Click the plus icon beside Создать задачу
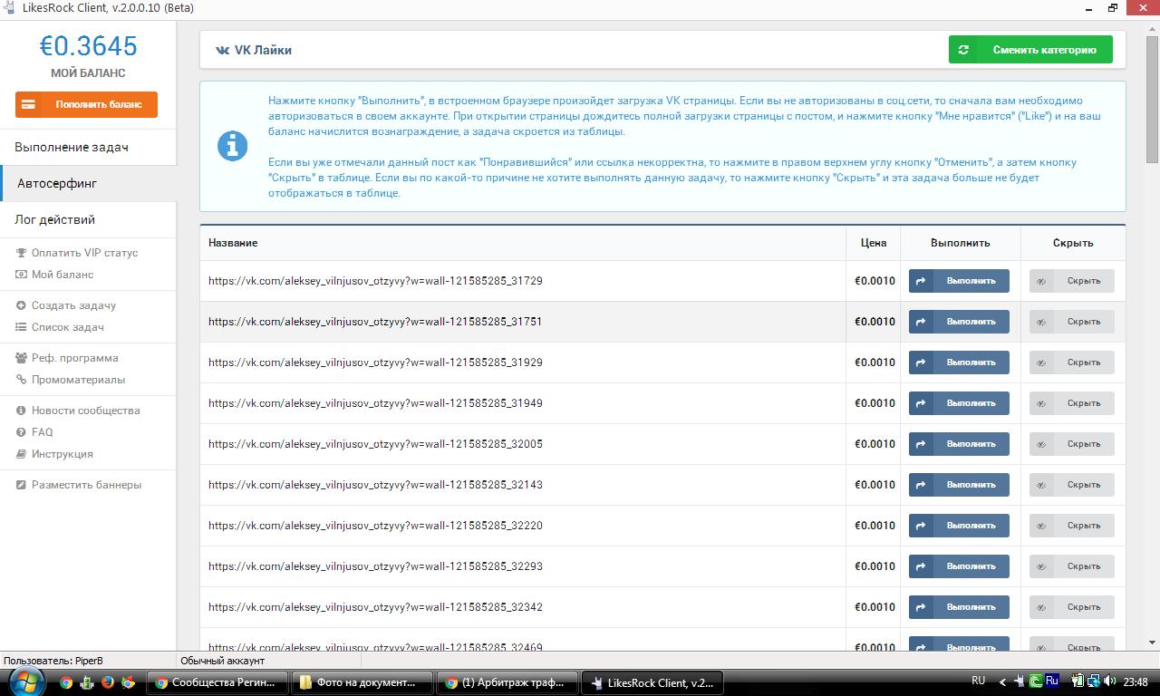Image resolution: width=1160 pixels, height=696 pixels. click(22, 305)
